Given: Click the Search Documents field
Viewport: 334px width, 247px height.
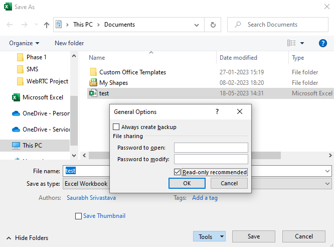Looking at the screenshot, I should tap(277, 25).
